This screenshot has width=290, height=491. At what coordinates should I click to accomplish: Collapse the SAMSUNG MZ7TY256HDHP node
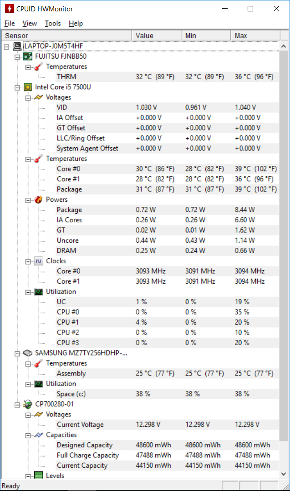(x=17, y=354)
